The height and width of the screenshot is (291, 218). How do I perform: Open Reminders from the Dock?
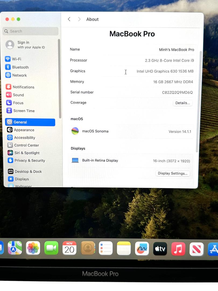[x=106, y=248]
